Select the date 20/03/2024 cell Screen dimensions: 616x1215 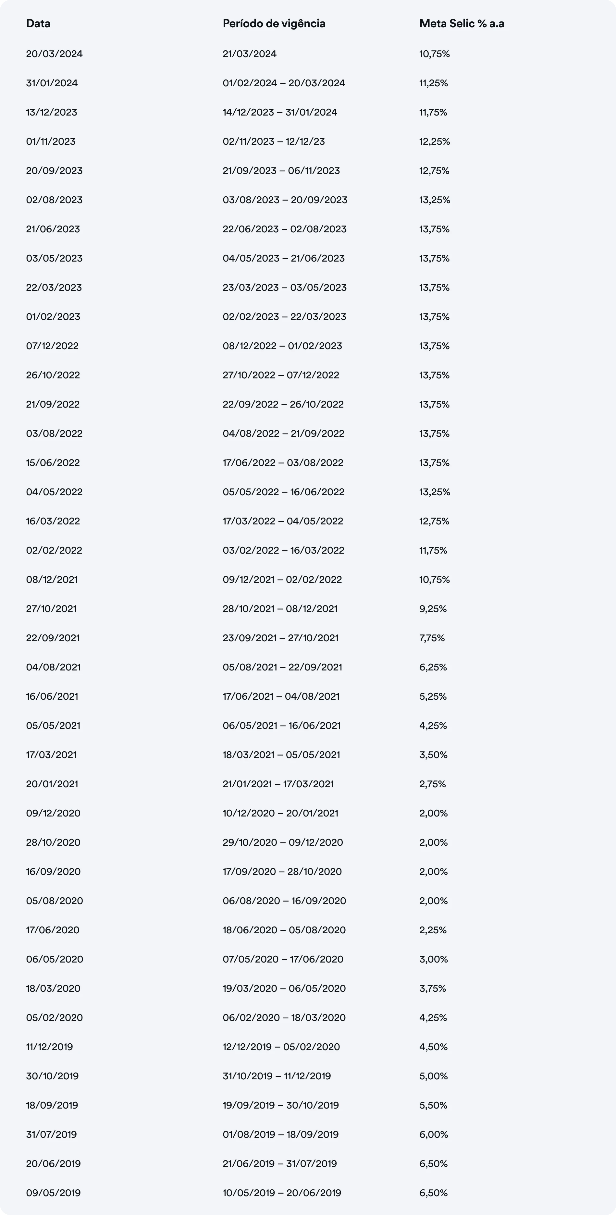[x=54, y=54]
